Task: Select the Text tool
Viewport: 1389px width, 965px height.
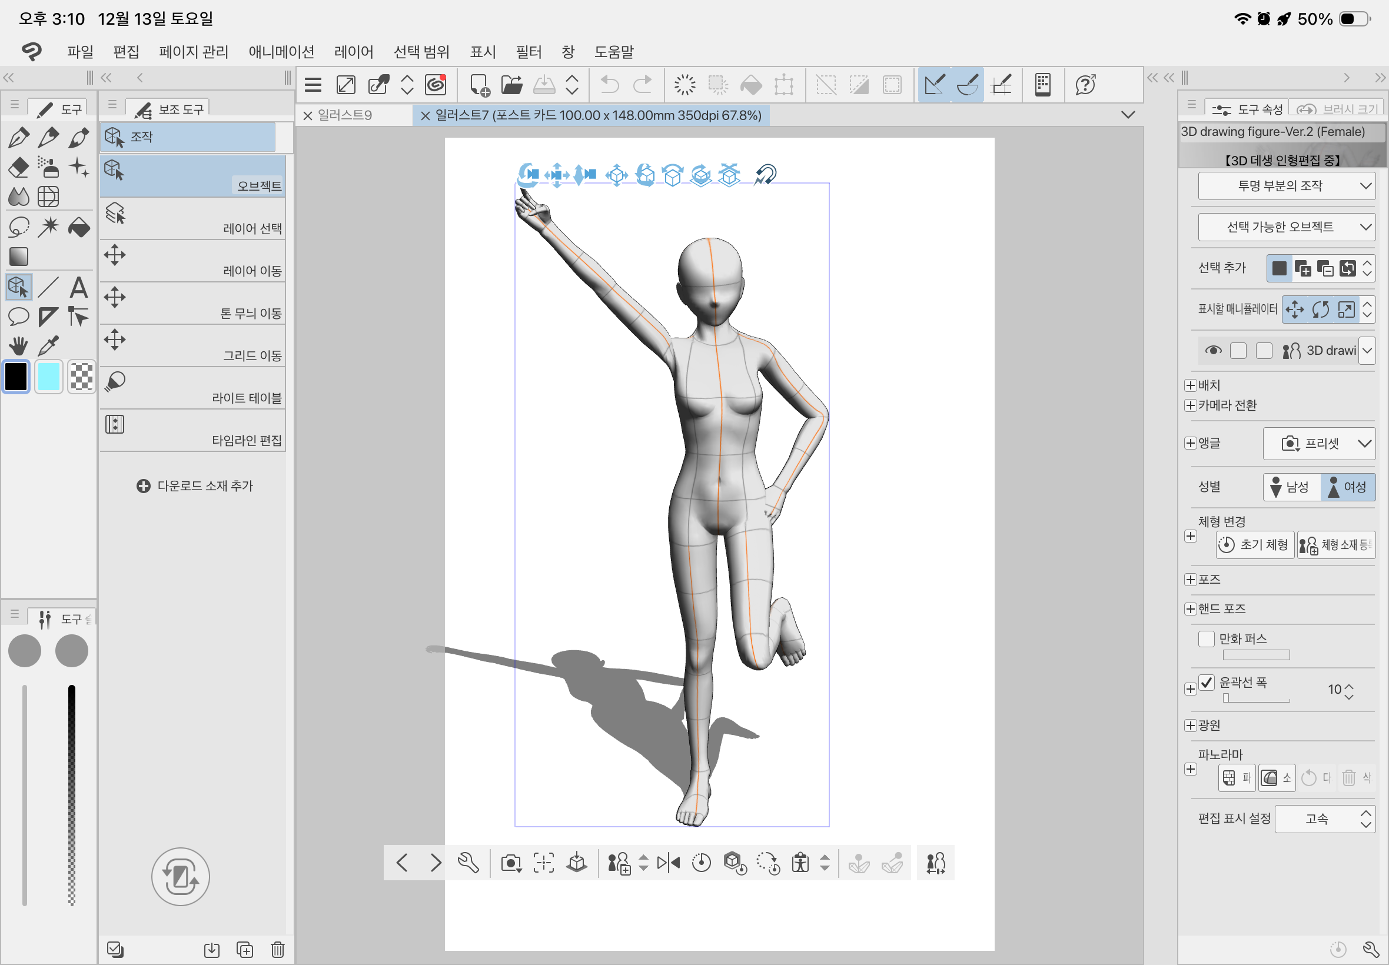Action: pos(79,287)
